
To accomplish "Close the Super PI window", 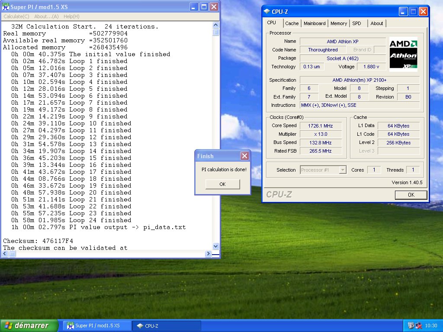I will point(214,7).
